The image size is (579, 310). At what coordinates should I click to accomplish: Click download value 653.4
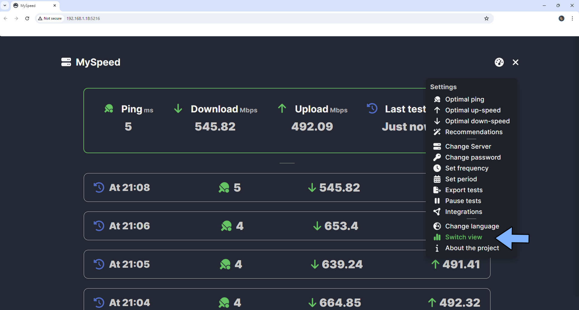pyautogui.click(x=341, y=226)
